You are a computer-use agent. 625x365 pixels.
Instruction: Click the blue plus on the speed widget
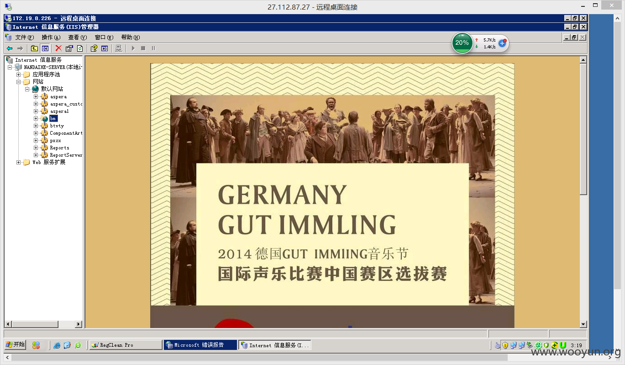(502, 43)
